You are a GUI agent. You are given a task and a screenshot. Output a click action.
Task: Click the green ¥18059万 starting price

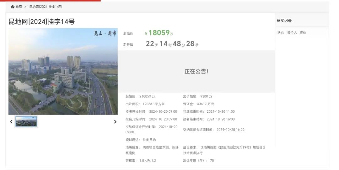[x=159, y=33]
